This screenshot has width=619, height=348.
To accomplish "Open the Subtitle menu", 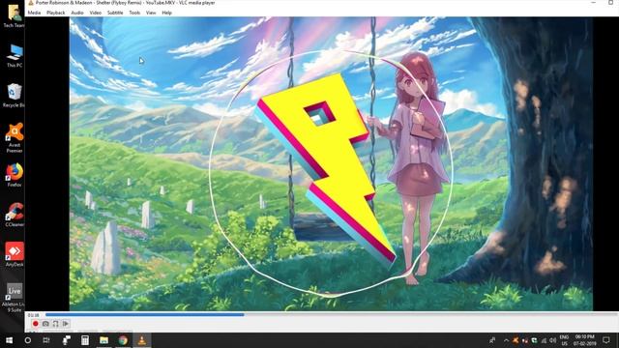I will (x=115, y=13).
